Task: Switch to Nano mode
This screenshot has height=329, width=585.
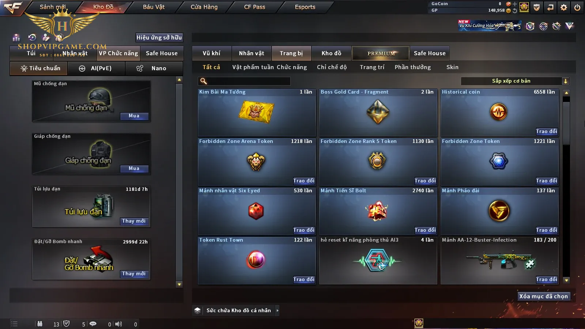Action: click(x=154, y=68)
